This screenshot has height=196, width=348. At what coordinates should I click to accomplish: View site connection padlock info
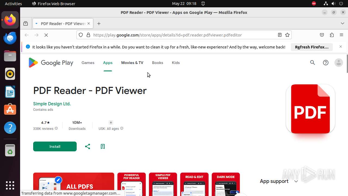click(88, 35)
